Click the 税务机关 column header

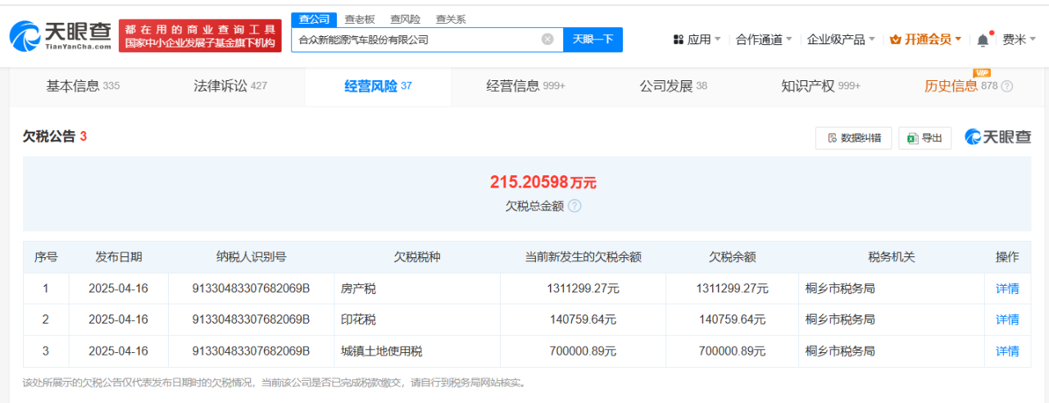tap(892, 257)
